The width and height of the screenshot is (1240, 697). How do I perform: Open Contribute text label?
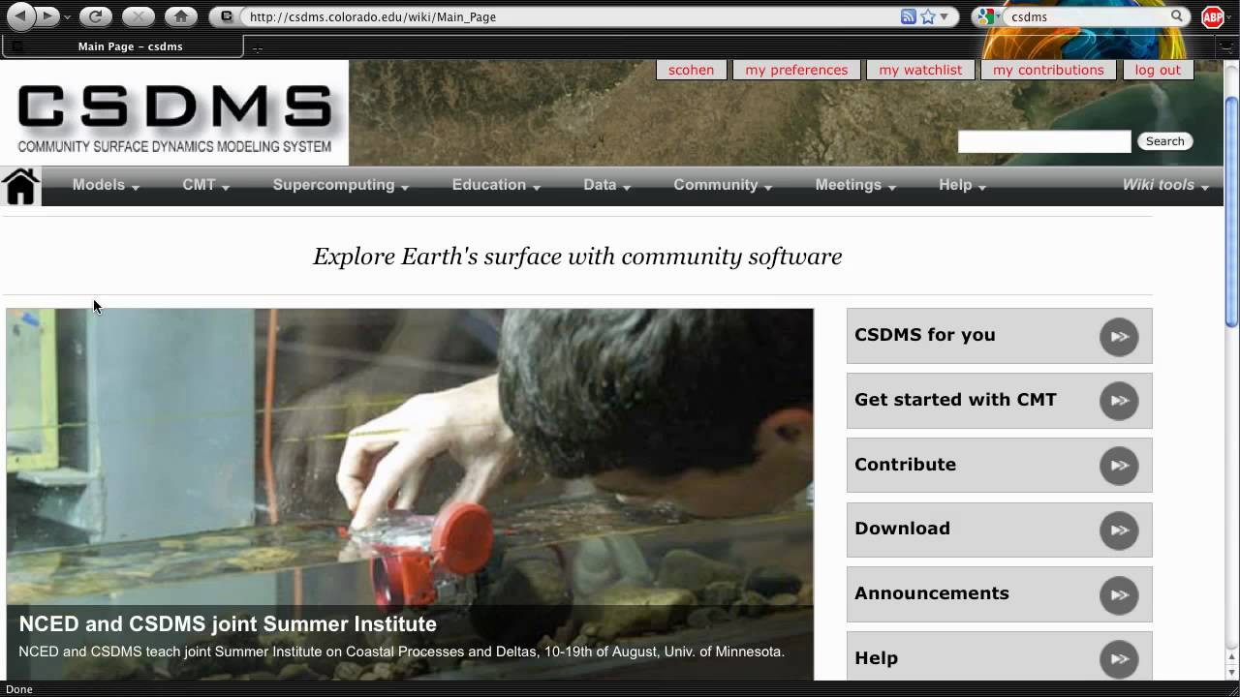click(x=905, y=465)
